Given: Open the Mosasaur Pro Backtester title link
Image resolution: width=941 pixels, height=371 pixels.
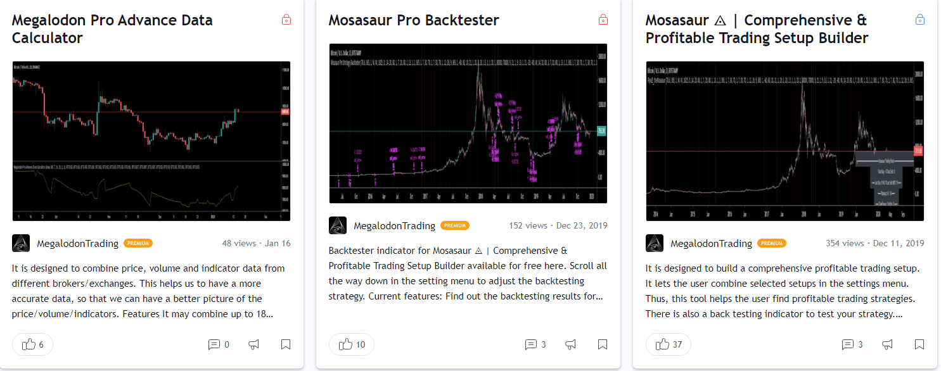Looking at the screenshot, I should coord(414,20).
